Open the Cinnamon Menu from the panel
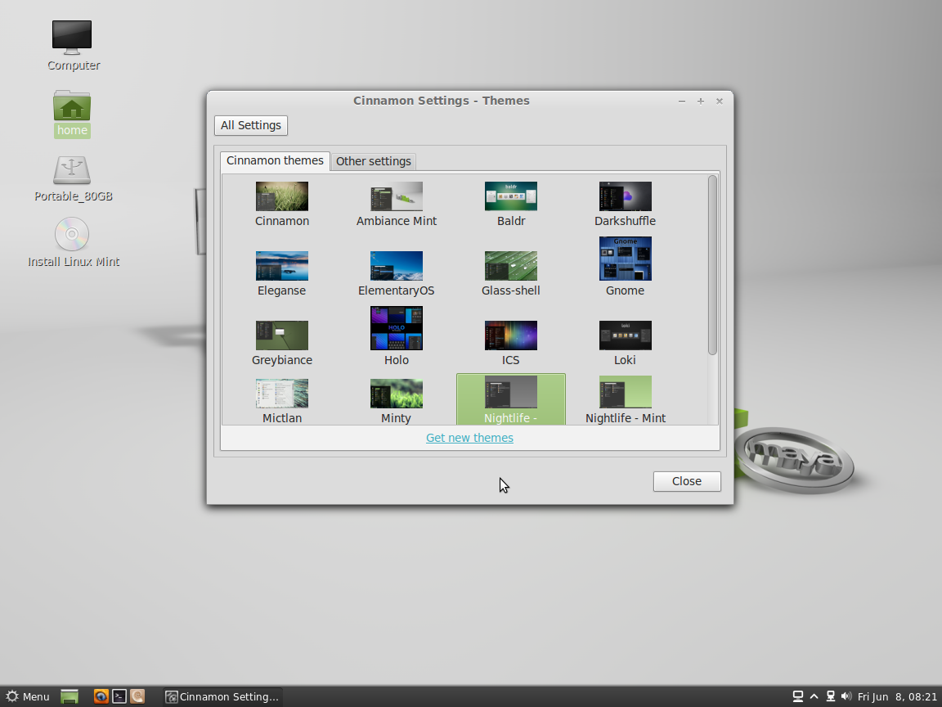 (28, 696)
